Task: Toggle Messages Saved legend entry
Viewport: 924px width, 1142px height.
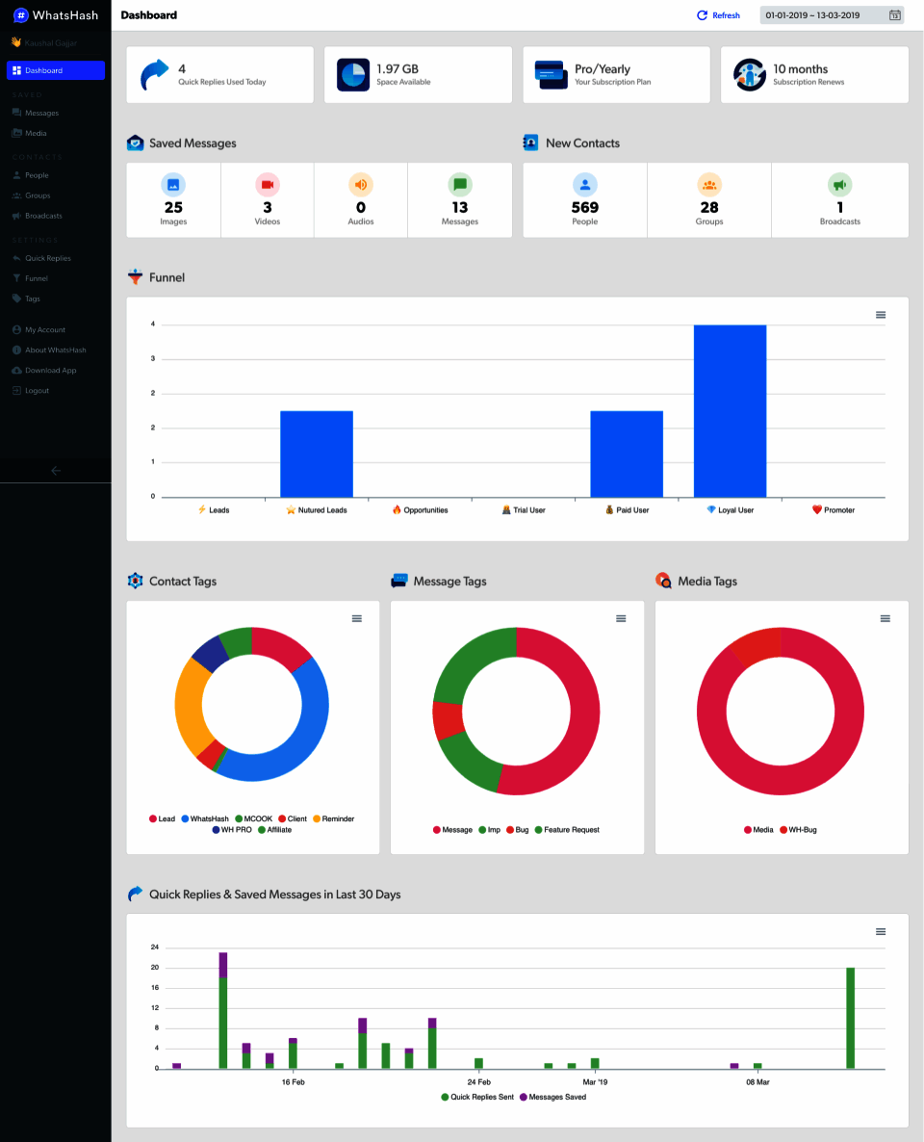Action: pos(552,1097)
